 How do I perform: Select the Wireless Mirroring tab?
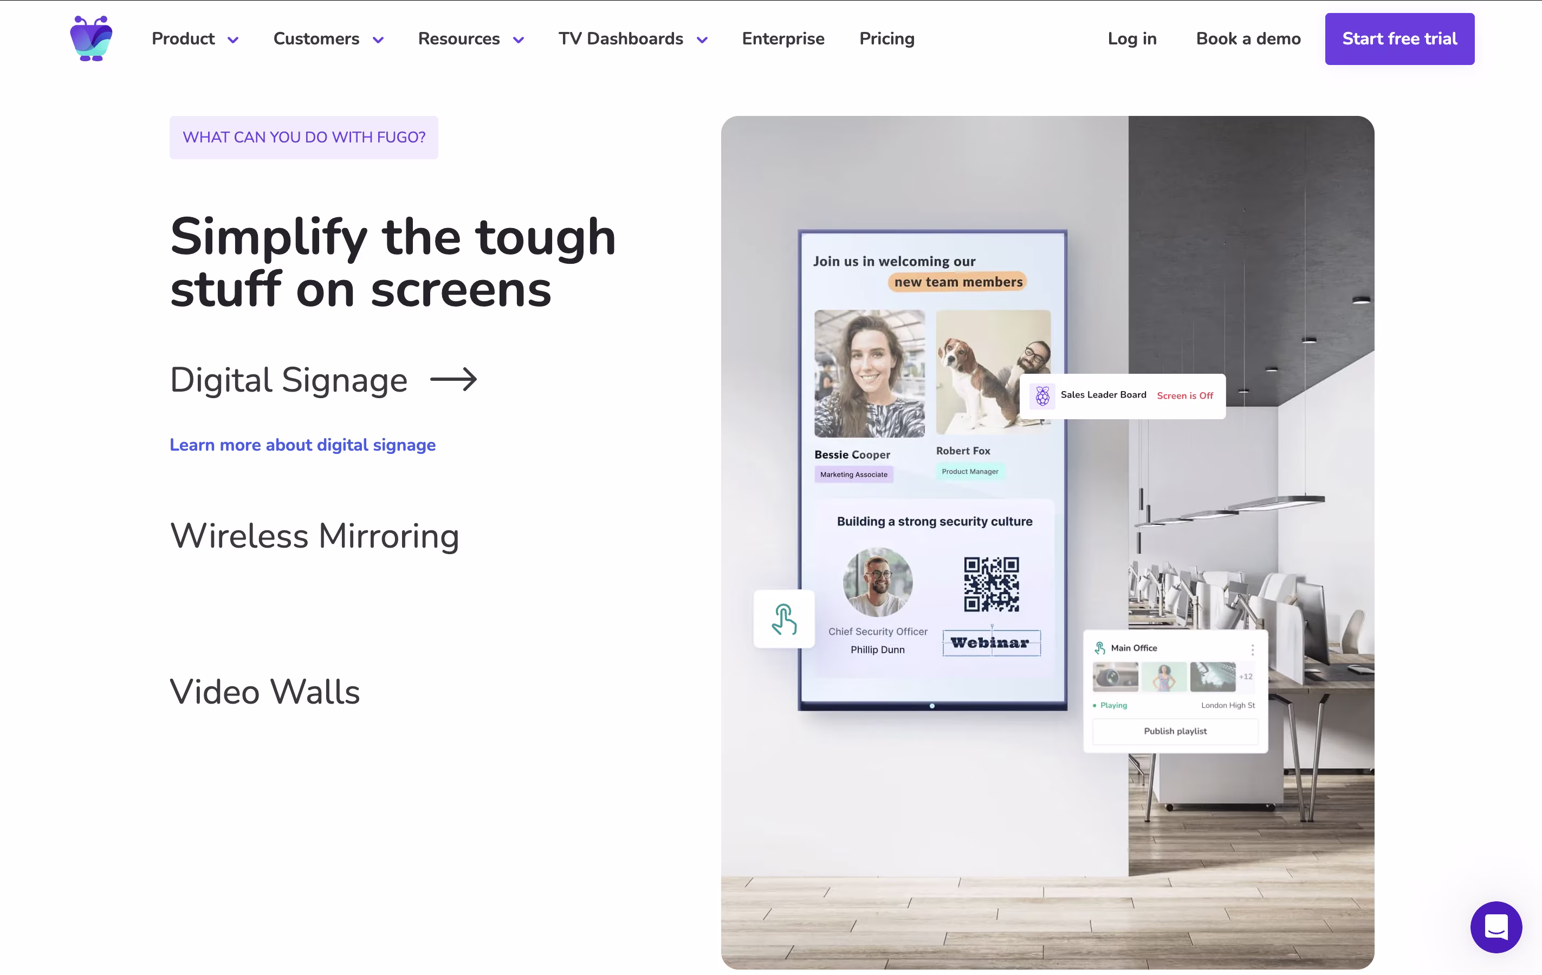pyautogui.click(x=314, y=536)
